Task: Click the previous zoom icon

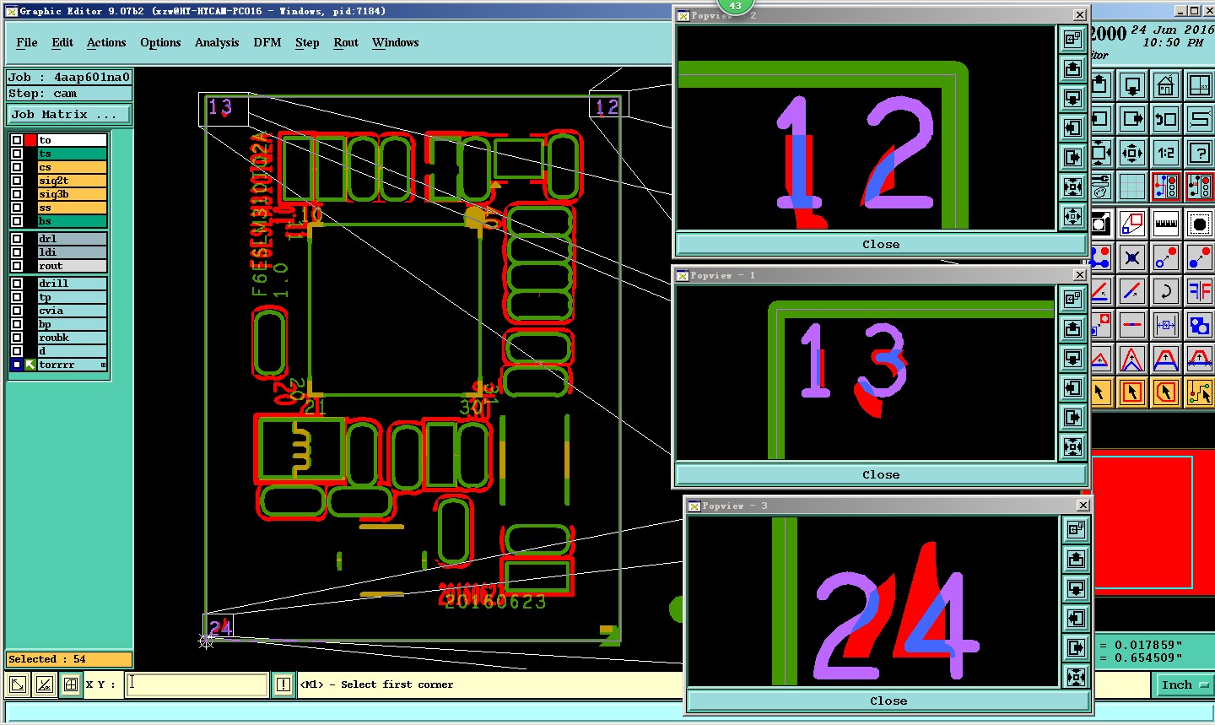Action: pyautogui.click(x=1165, y=119)
